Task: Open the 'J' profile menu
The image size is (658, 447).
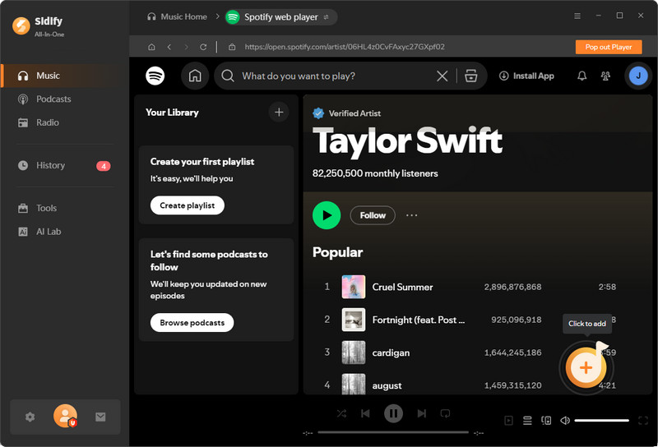Action: [x=638, y=76]
